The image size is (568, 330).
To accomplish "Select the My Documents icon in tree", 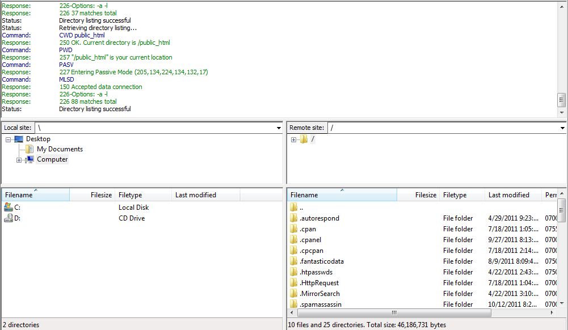I will pos(30,149).
